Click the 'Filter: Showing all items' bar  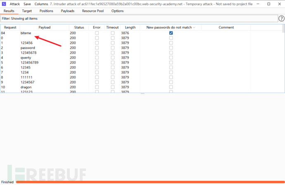tap(139, 19)
